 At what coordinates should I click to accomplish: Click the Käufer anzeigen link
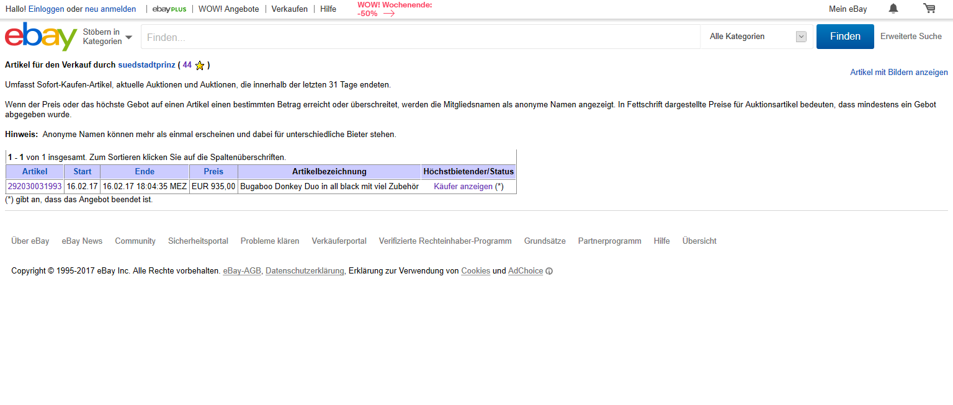tap(463, 187)
